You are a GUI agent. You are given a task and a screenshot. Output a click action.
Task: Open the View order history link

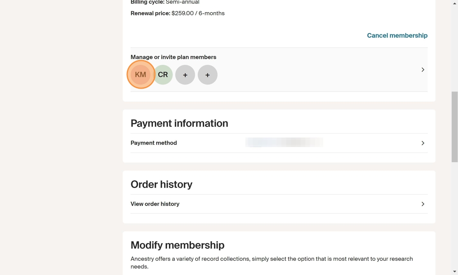(x=155, y=204)
